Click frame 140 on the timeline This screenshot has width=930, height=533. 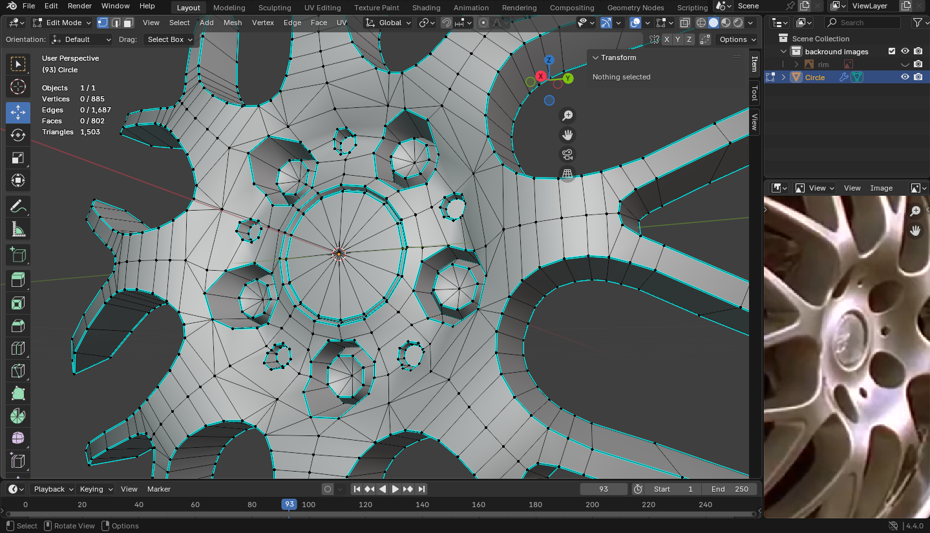pos(422,505)
